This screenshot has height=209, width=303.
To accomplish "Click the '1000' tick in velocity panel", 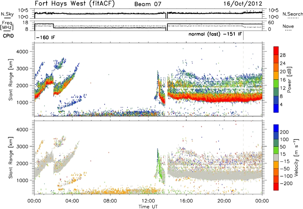I will point(22,180).
